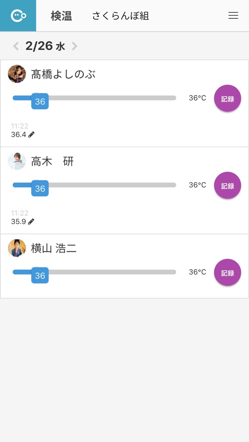Viewport: 249px width, 442px height.
Task: Edit 35.9 temperature record pencil icon
Action: click(31, 222)
